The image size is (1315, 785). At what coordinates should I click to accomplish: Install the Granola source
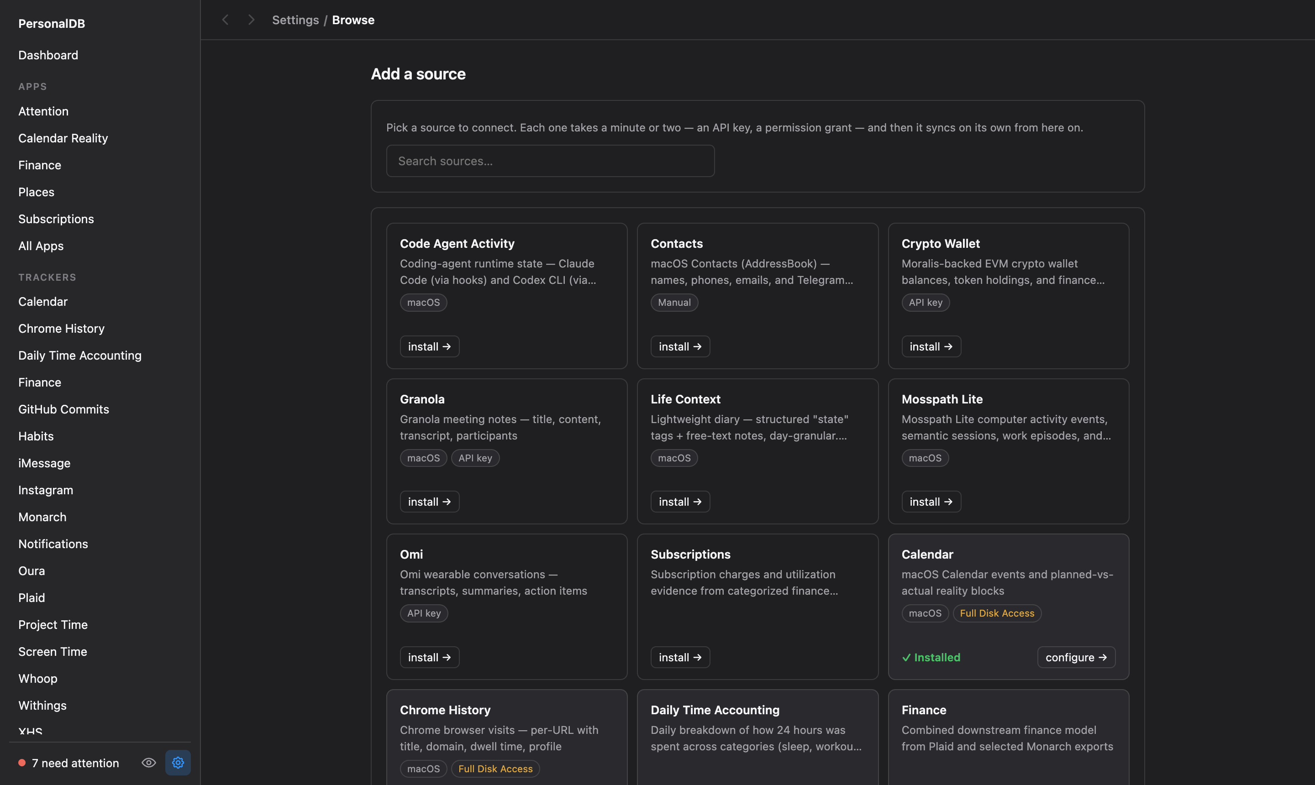pos(430,502)
